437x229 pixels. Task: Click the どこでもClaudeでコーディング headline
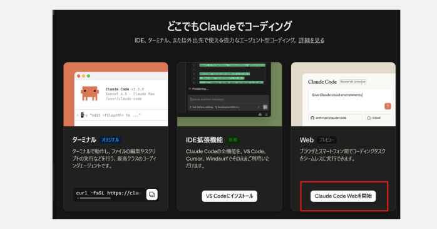(x=229, y=26)
